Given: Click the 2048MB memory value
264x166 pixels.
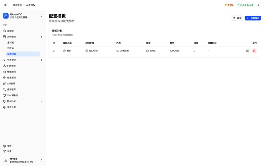Looking at the screenshot, I should coord(124,51).
